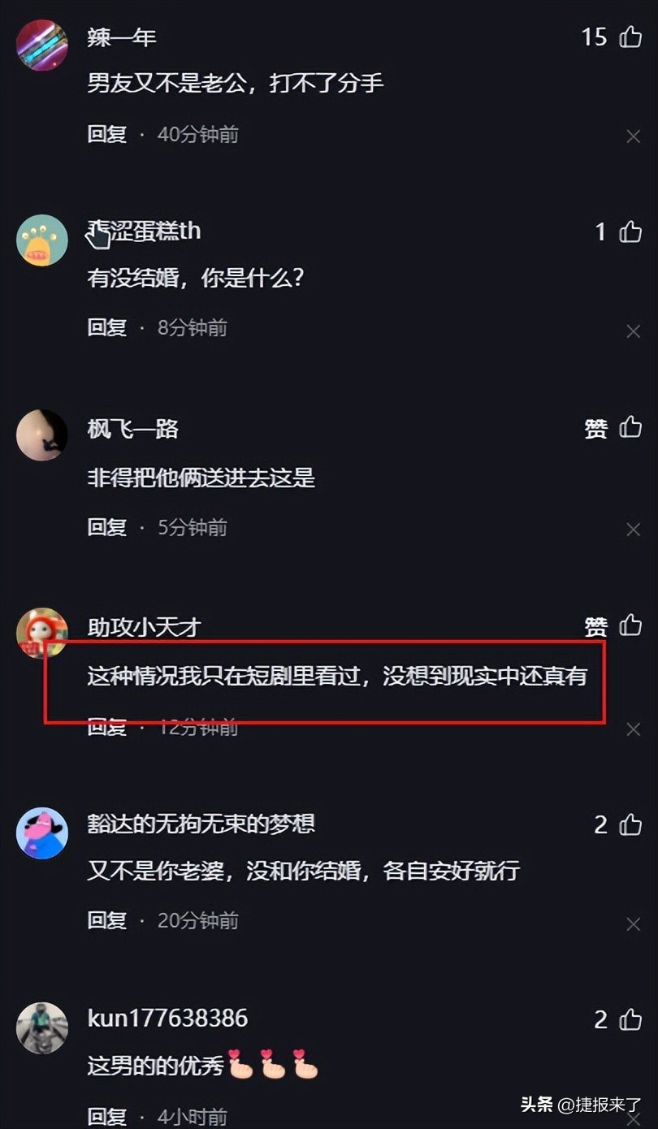
Task: Open kun177638386's avatar thumbnail
Action: click(42, 1027)
